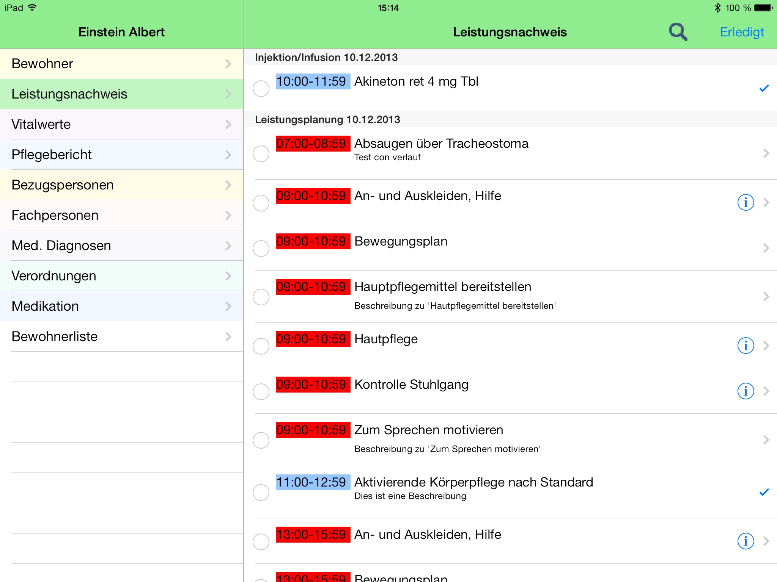
Task: Expand 09:00 An- und Auskleiden chevron
Action: [766, 202]
